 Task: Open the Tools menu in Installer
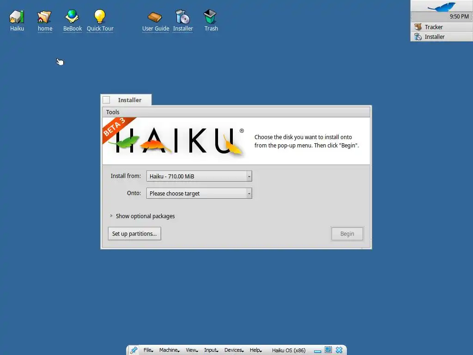tap(113, 112)
